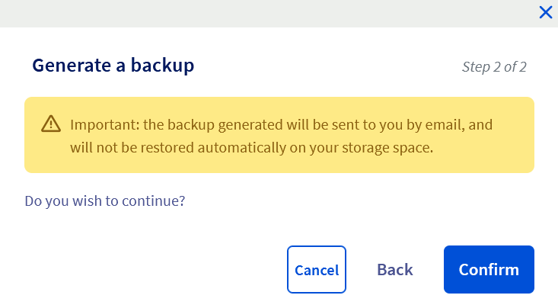Click "storage space" in the warning text

pos(394,148)
